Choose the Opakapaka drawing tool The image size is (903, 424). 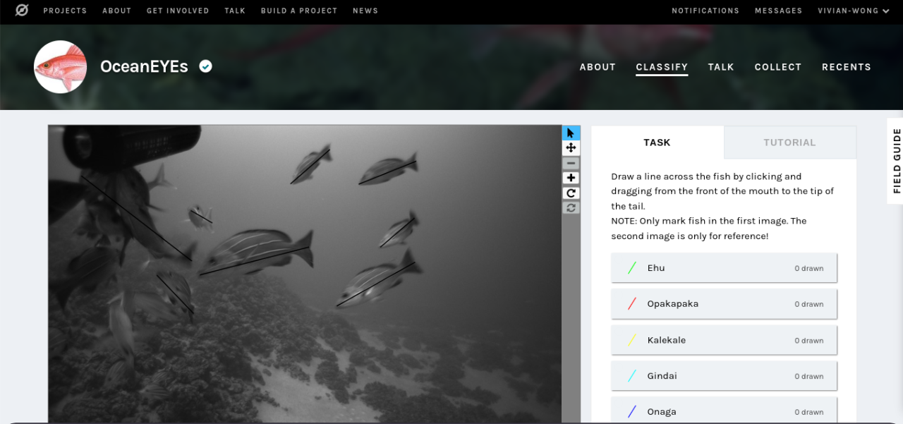[x=724, y=304]
